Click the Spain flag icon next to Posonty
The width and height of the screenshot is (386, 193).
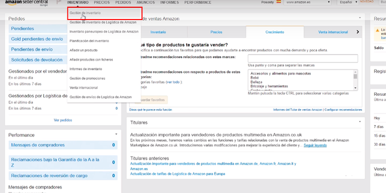tap(278, 2)
